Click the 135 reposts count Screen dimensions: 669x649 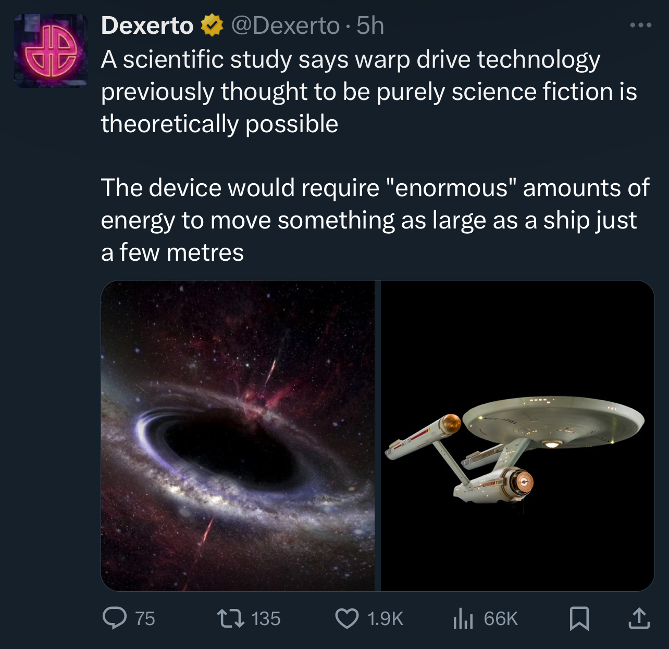pos(266,618)
